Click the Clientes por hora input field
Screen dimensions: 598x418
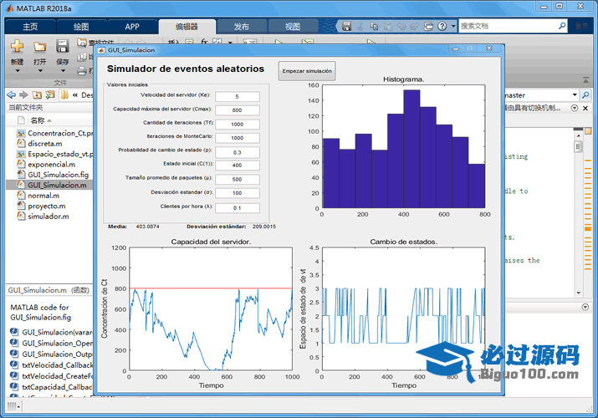238,208
